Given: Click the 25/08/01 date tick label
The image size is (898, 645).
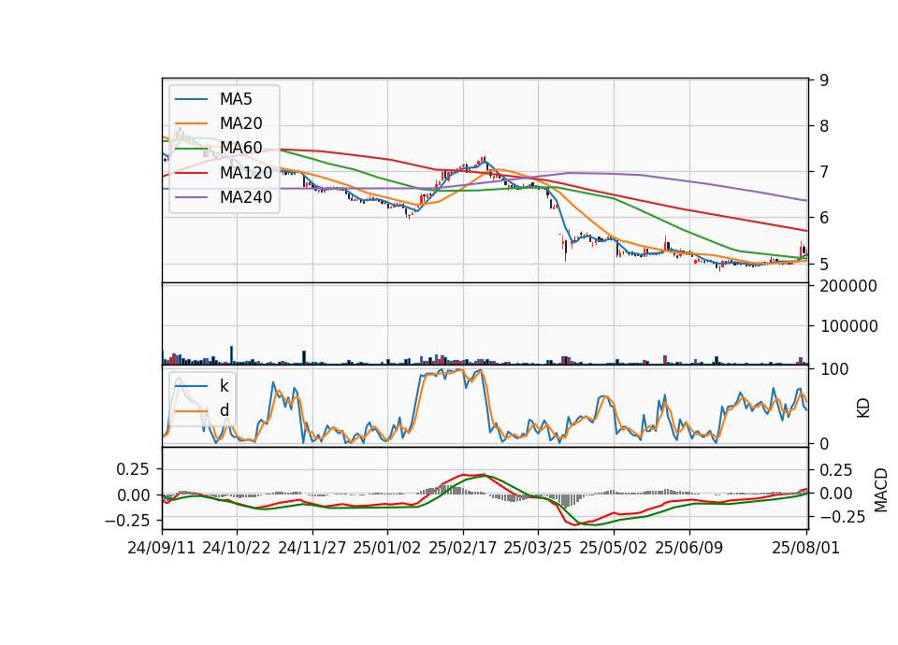Looking at the screenshot, I should (805, 548).
